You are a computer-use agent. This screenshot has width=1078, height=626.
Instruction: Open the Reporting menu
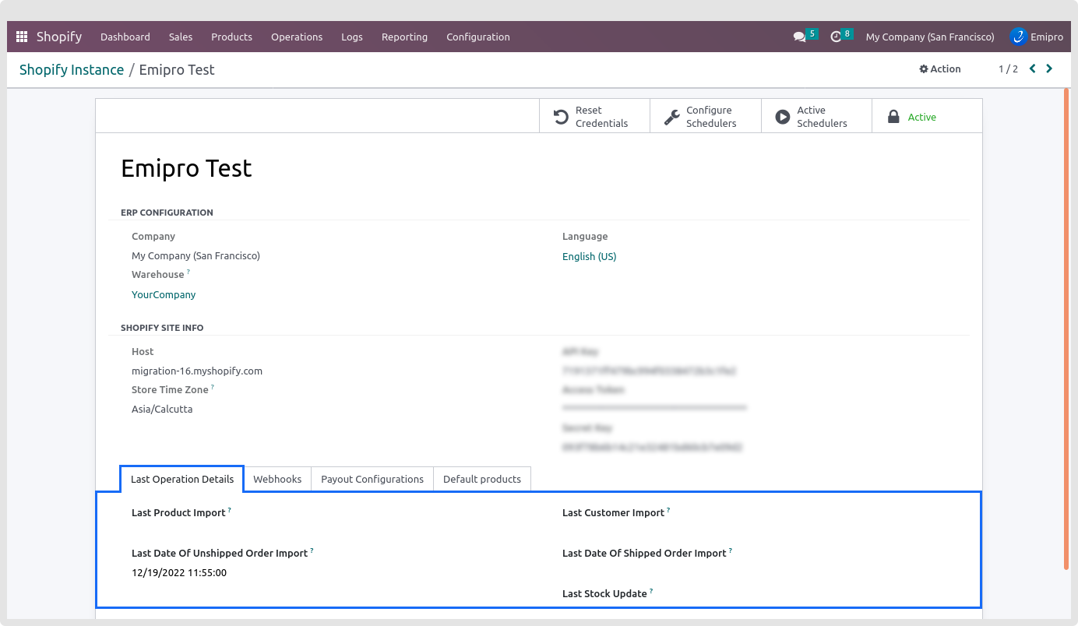click(404, 37)
